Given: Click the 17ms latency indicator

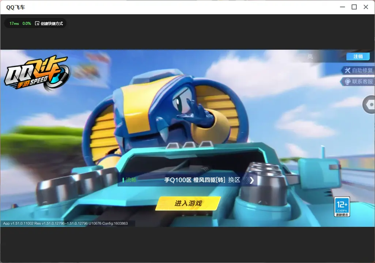Looking at the screenshot, I should tap(14, 23).
